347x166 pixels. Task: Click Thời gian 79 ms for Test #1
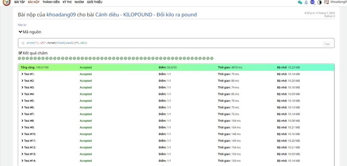coord(228,74)
